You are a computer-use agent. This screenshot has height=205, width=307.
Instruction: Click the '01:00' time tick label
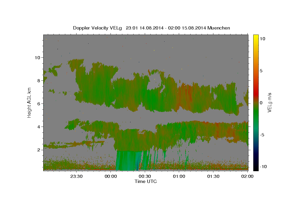tap(179, 176)
